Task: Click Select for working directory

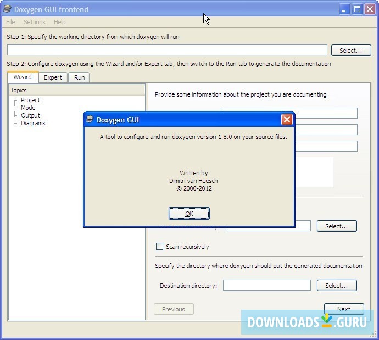Action: (351, 51)
